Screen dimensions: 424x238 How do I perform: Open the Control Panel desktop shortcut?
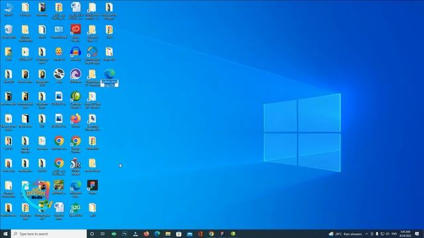(59, 32)
